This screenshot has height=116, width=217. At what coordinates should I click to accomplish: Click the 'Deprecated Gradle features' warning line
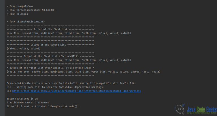(71, 83)
